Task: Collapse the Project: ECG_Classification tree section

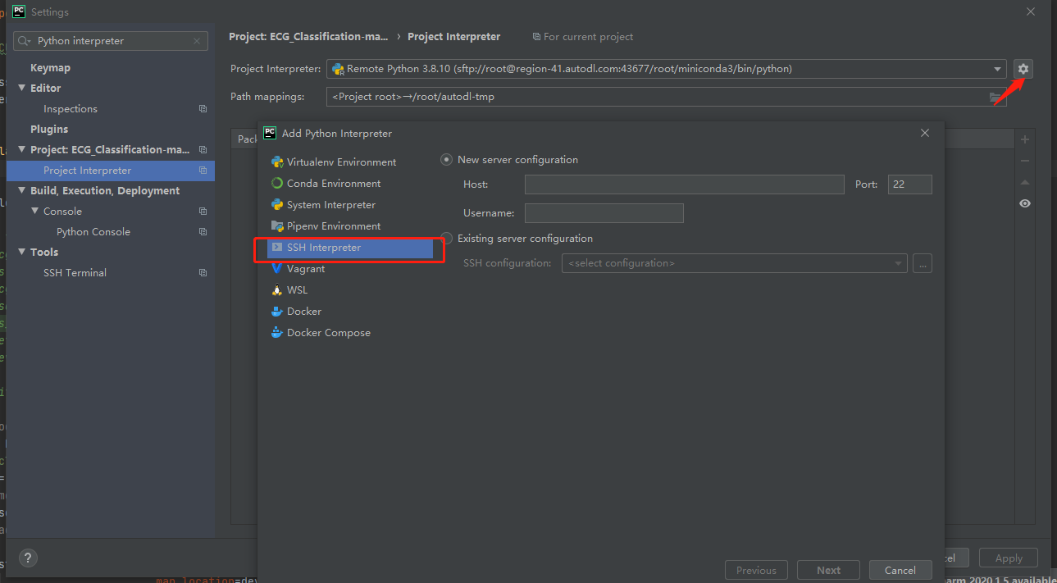Action: 22,150
